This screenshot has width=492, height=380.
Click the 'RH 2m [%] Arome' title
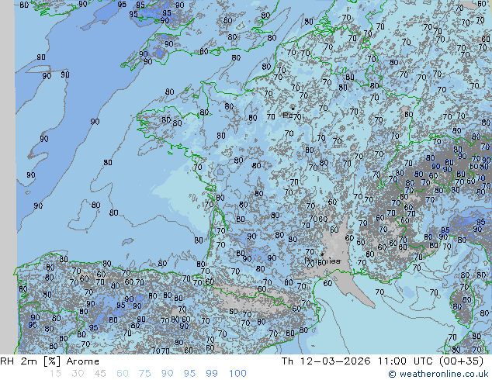50,361
